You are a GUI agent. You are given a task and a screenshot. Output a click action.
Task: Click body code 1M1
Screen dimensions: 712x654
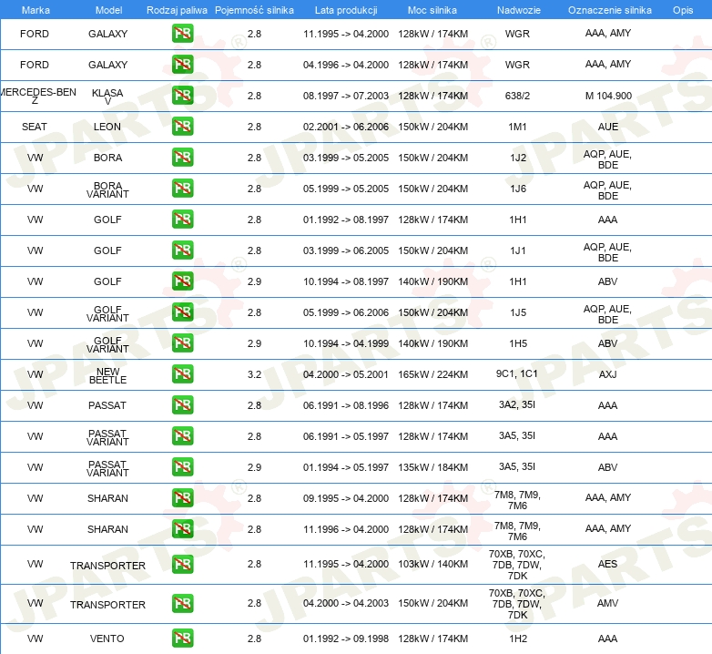518,127
